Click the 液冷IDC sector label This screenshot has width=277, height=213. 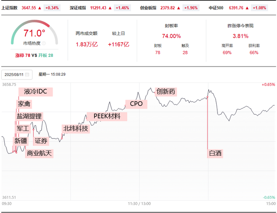point(36,92)
